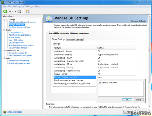Open View compatibility with games
The width and height of the screenshot is (152, 116).
pos(20,56)
